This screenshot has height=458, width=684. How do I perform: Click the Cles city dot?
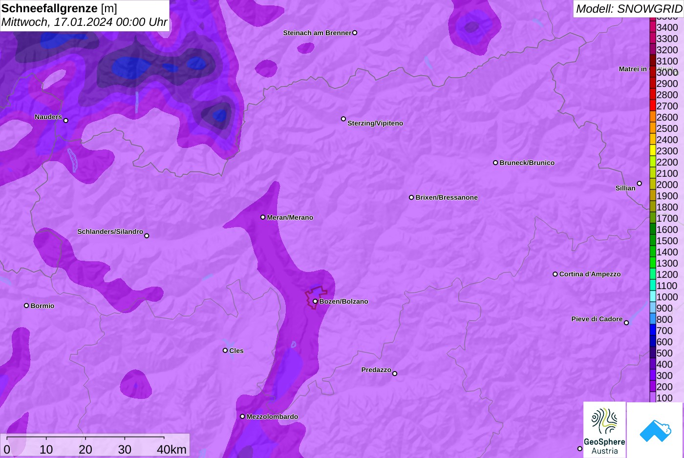(x=225, y=351)
